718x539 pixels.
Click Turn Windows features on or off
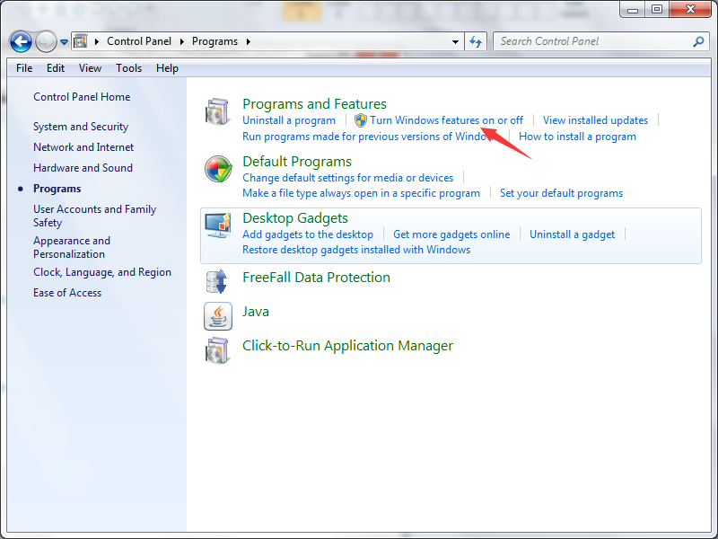(x=446, y=120)
